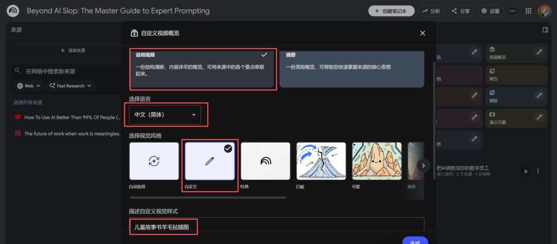
Task: Close the 自定义视频概览 dialog
Action: pyautogui.click(x=422, y=33)
